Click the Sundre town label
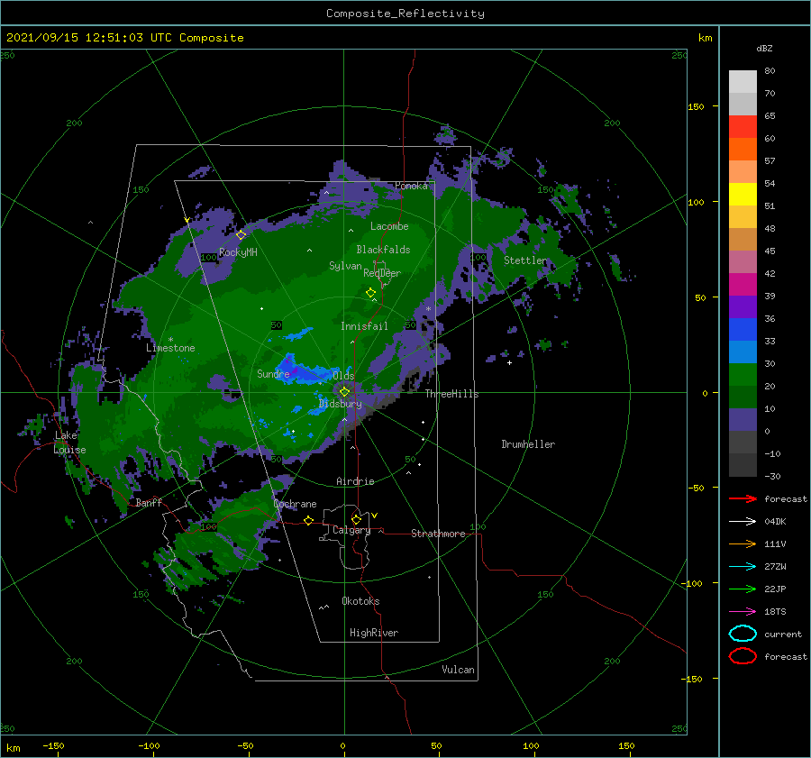Image resolution: width=811 pixels, height=758 pixels. click(274, 374)
